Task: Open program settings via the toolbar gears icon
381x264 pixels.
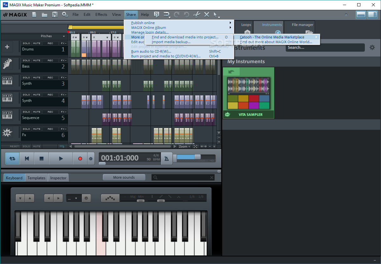Action: (65, 15)
